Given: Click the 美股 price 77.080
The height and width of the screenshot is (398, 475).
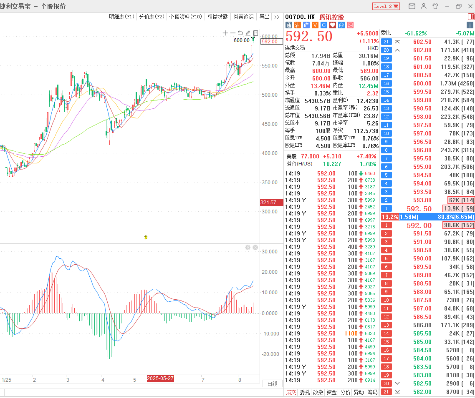Looking at the screenshot, I should 310,156.
